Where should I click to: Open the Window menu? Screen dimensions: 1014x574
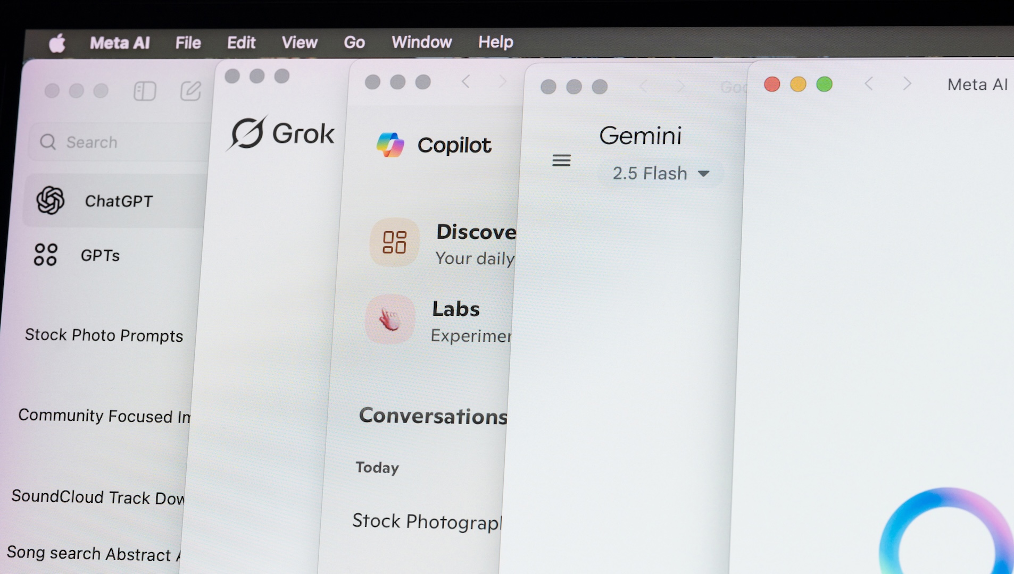click(x=422, y=42)
